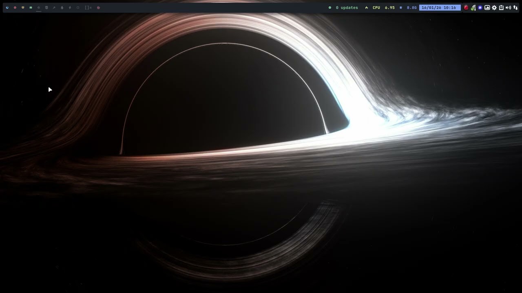Click the volume speaker tray icon

pos(508,7)
